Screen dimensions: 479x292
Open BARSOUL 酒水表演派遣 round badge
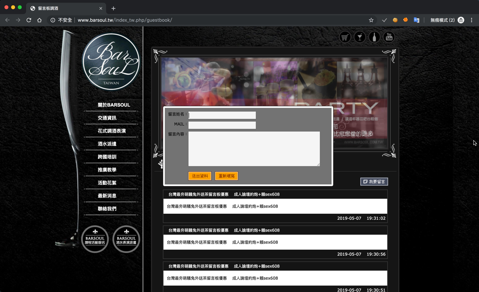(126, 239)
